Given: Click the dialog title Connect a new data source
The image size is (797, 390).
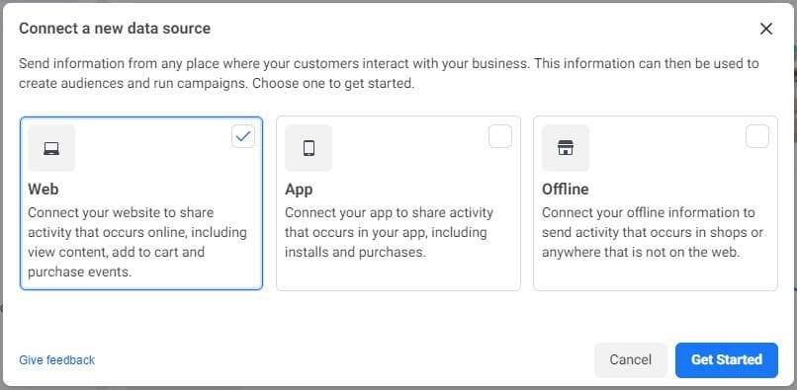Looking at the screenshot, I should (x=115, y=29).
